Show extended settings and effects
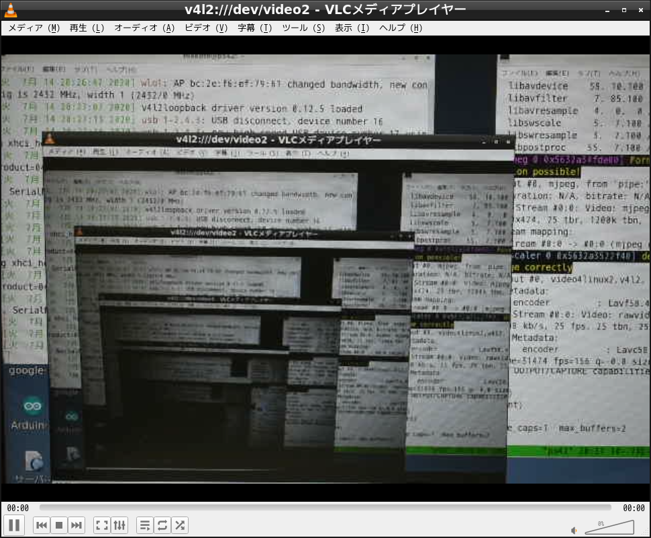The image size is (651, 538). (119, 525)
